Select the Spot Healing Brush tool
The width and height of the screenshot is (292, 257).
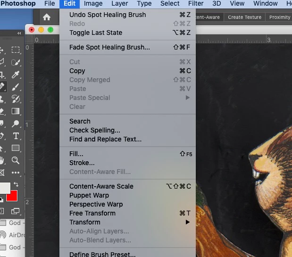[x=2, y=87]
